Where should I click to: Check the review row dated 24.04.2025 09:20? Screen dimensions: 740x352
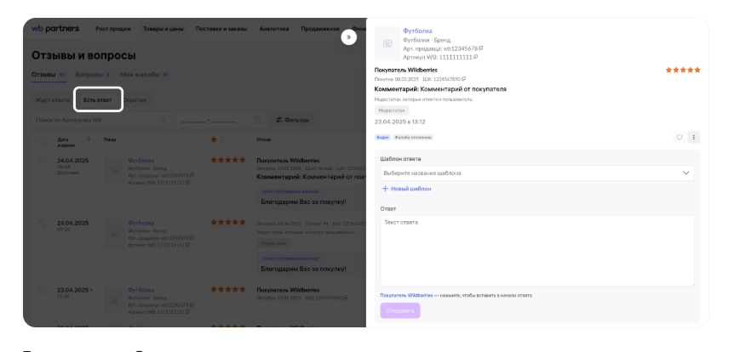tap(42, 223)
